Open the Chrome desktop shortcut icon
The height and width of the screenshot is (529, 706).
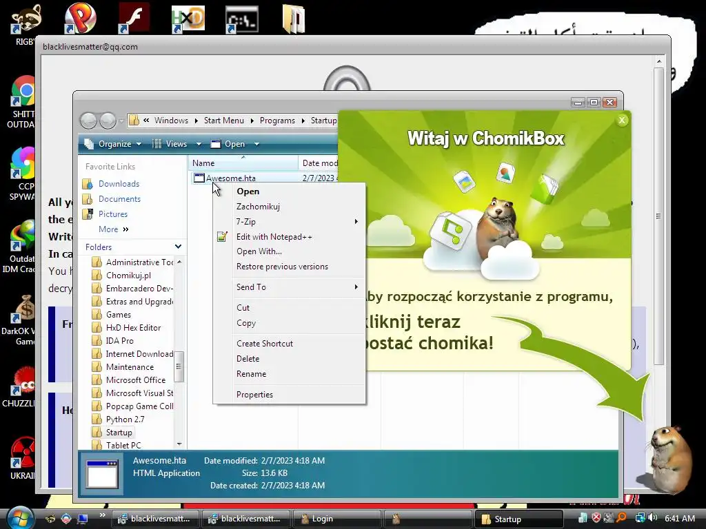coord(23,92)
